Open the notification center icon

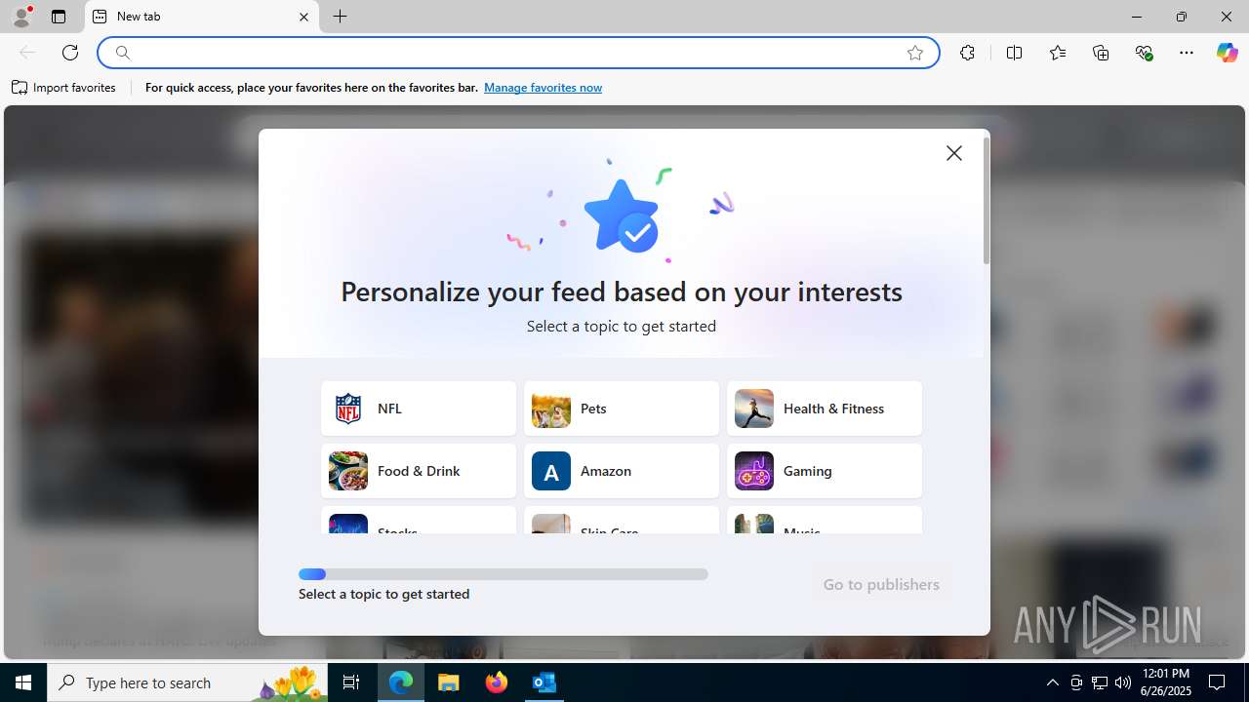click(x=1217, y=682)
